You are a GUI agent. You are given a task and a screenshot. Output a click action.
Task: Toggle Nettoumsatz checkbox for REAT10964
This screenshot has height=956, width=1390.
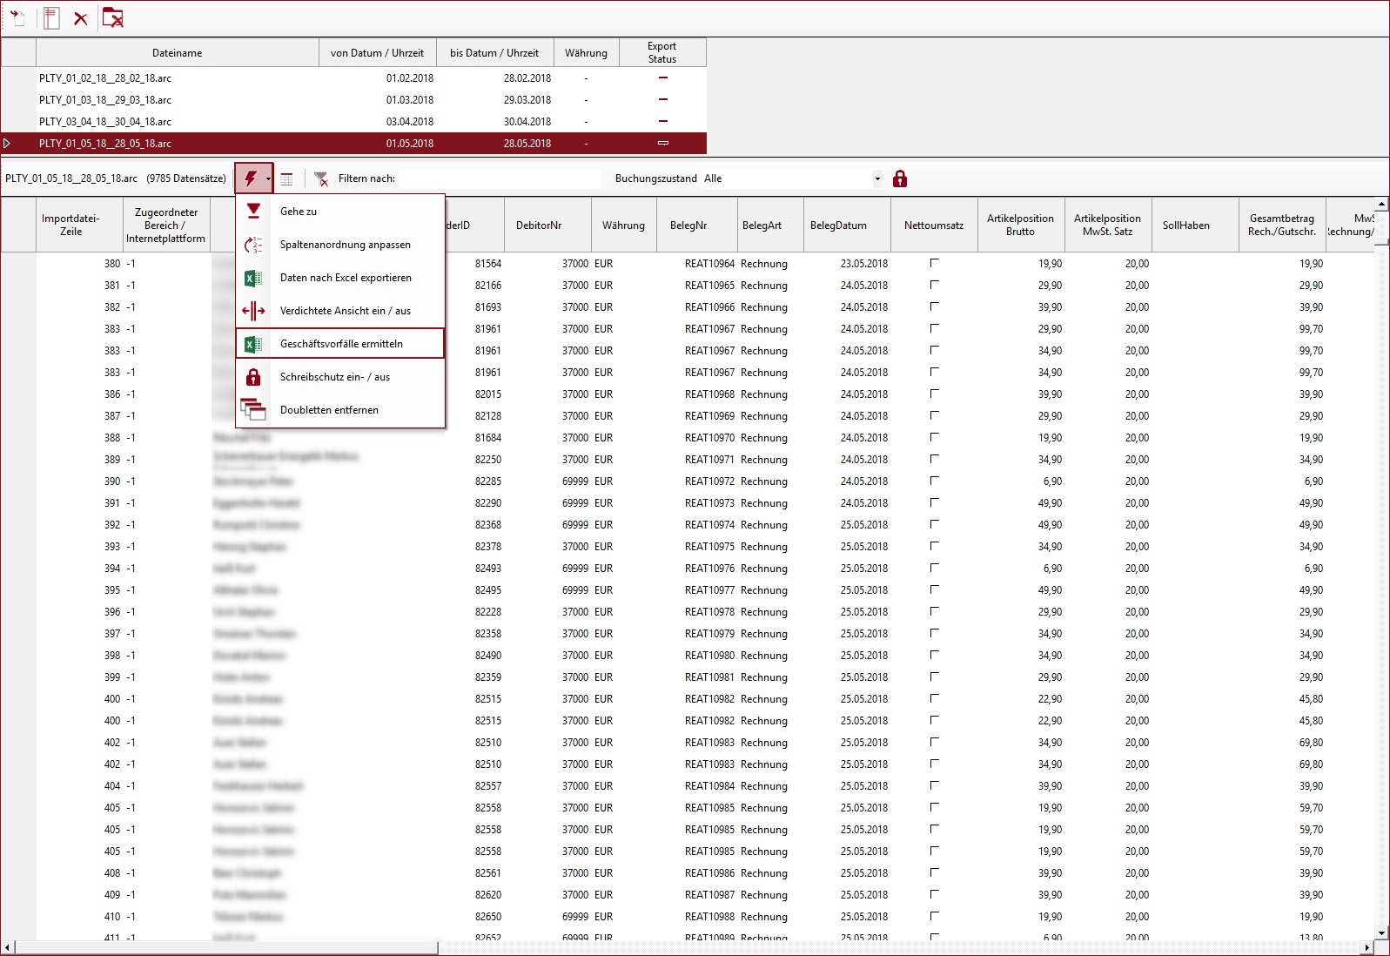click(x=934, y=263)
